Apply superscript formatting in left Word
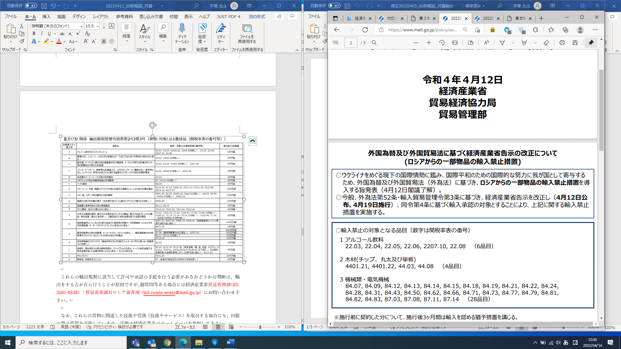The height and width of the screenshot is (349, 621). pos(78,34)
